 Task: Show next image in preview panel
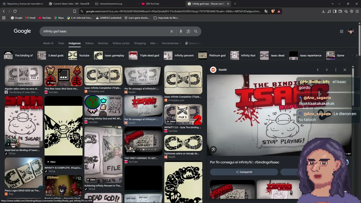[x=327, y=70]
